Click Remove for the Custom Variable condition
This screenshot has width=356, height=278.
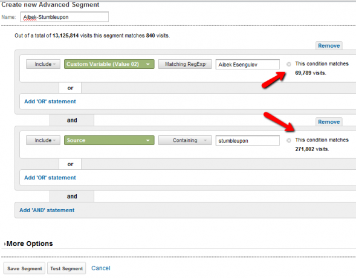(329, 46)
